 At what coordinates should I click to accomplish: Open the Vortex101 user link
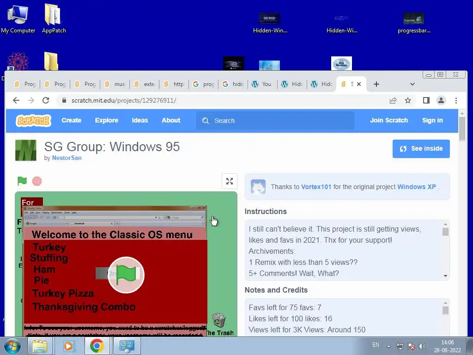point(316,187)
